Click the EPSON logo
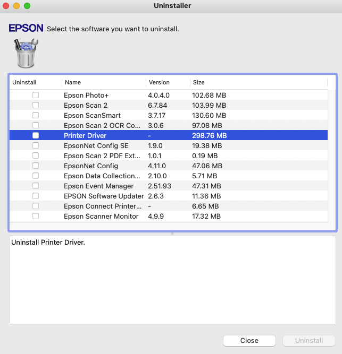 26,28
